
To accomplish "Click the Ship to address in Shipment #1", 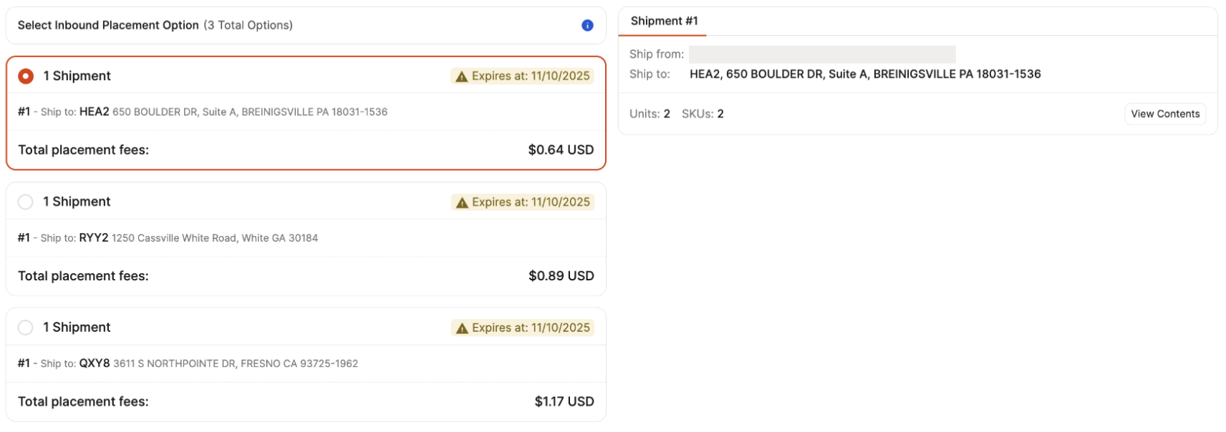I will 864,74.
